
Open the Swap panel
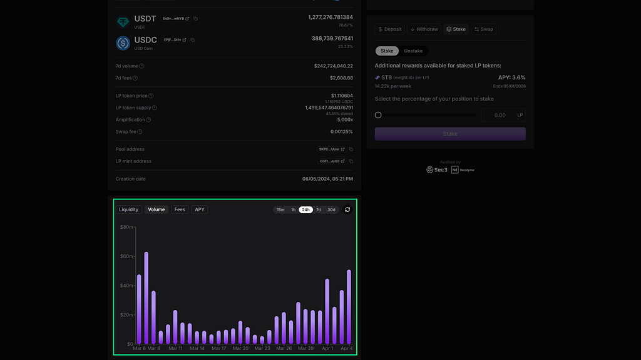(484, 29)
